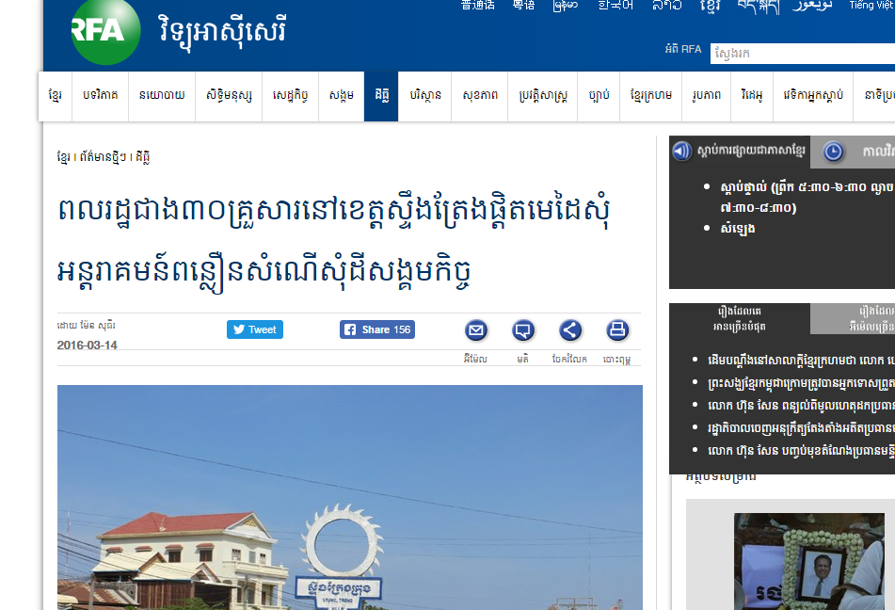Click the share arrows icon
Screen dimensions: 895x610
click(x=569, y=330)
